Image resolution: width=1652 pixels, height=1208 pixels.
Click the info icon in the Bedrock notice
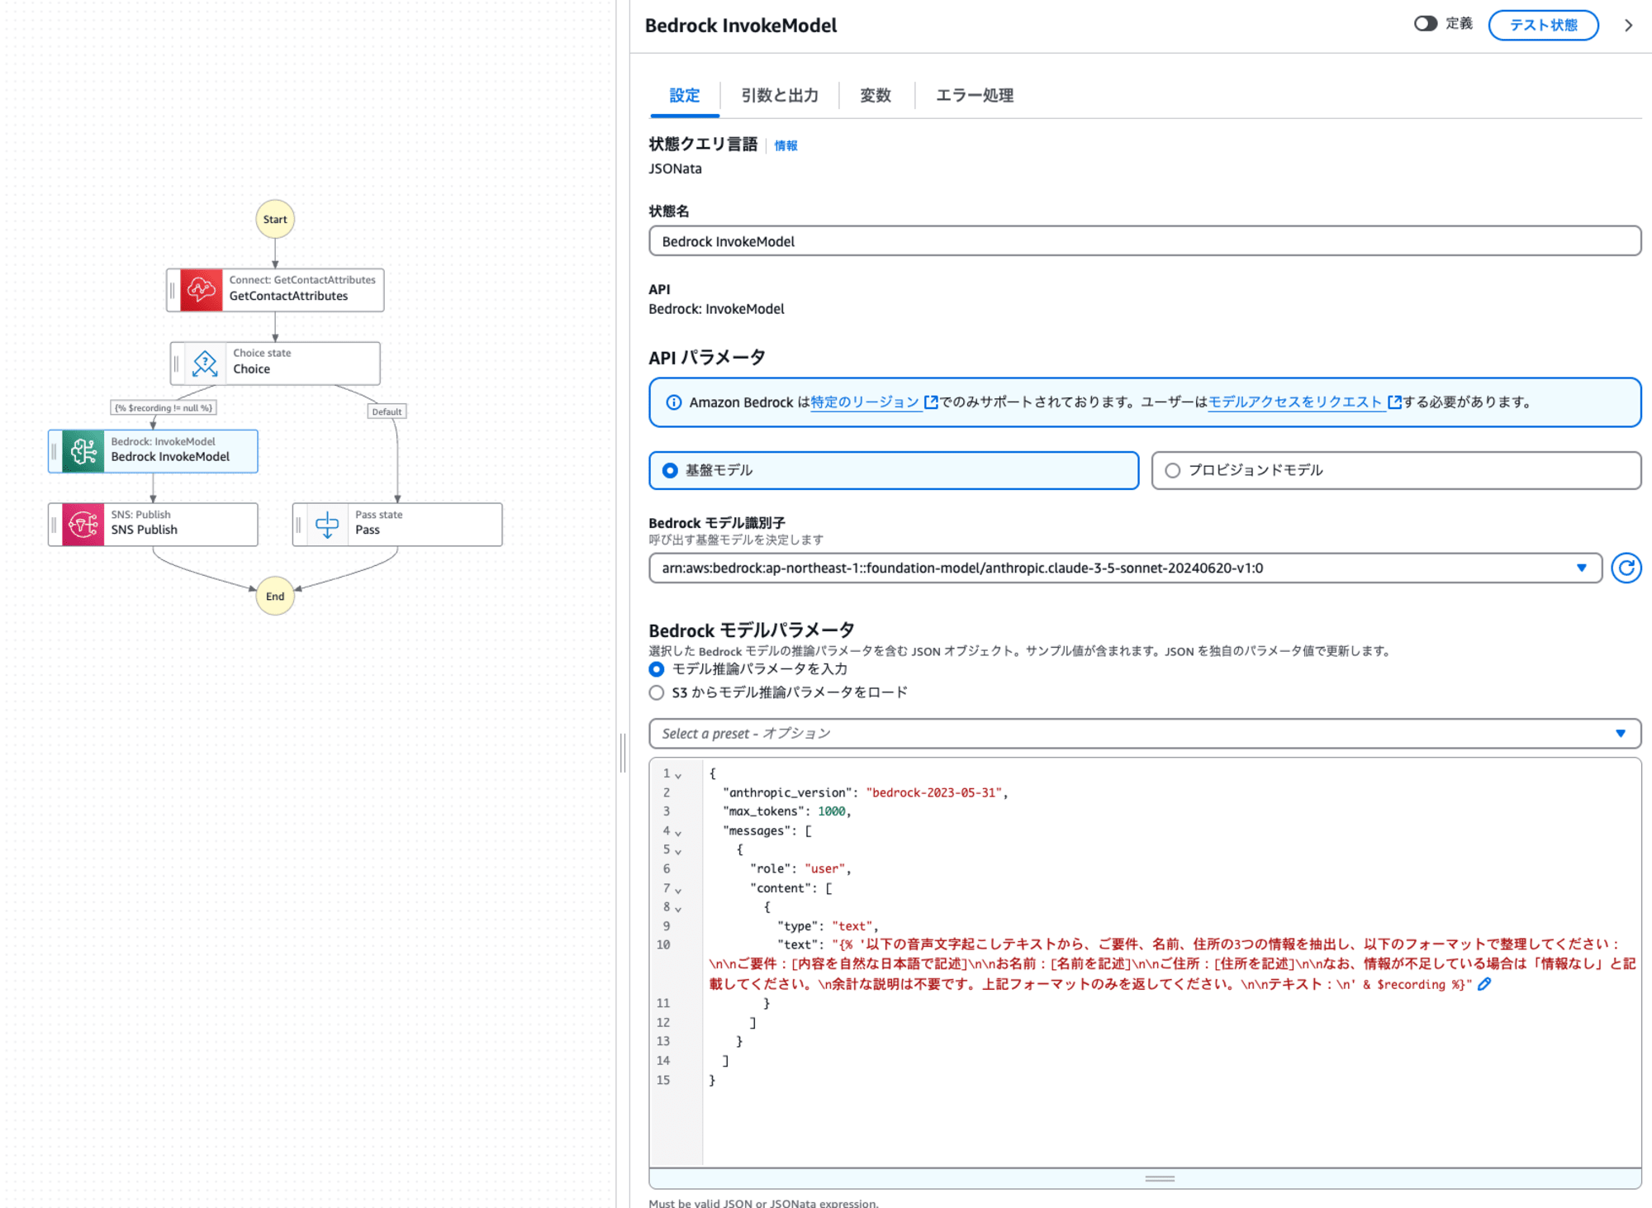coord(674,402)
